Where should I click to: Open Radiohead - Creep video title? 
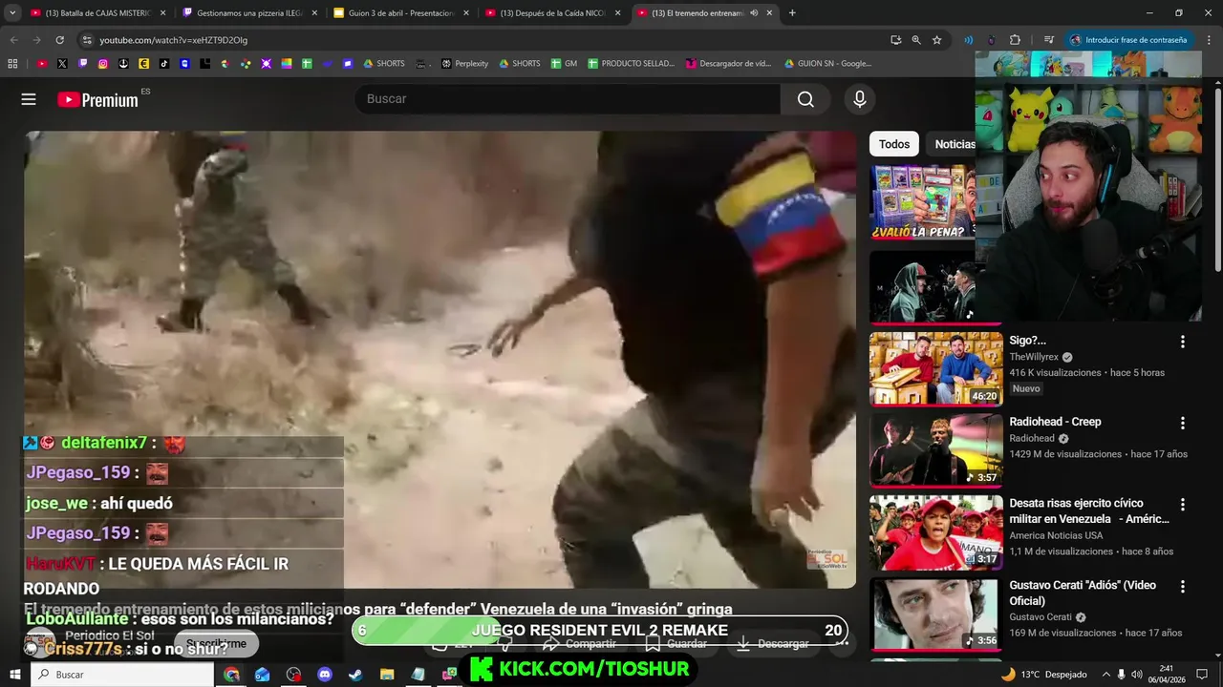point(1055,422)
